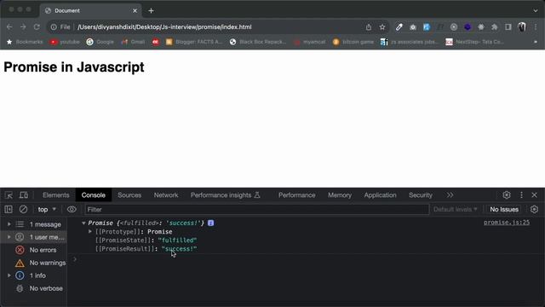This screenshot has height=307, width=545.
Task: Open the Application tab
Action: pyautogui.click(x=381, y=195)
